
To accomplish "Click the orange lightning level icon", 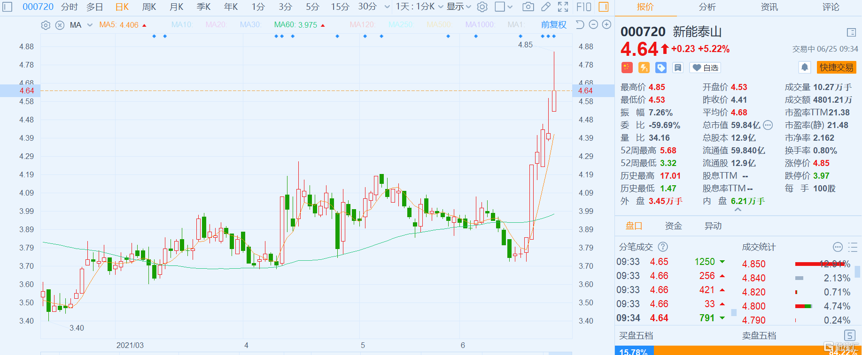I will tap(644, 68).
